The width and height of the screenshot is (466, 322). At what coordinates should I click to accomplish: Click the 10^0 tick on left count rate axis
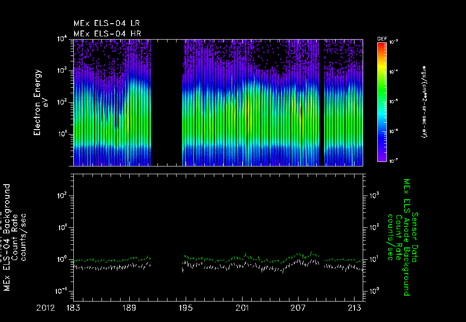63,259
